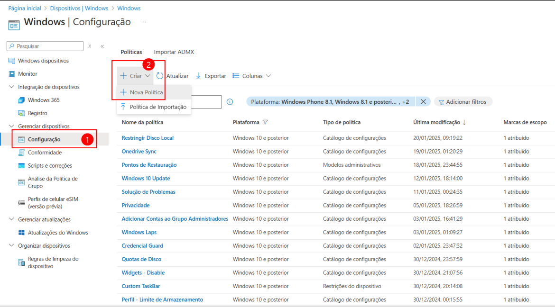Viewport: 555px width, 307px height.
Task: Choose Política de Importação from the menu
Action: tap(158, 107)
